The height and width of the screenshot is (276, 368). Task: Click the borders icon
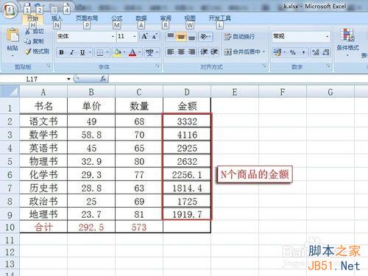[x=99, y=52]
